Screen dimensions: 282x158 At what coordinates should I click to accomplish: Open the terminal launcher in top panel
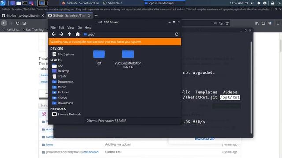(x=25, y=3)
